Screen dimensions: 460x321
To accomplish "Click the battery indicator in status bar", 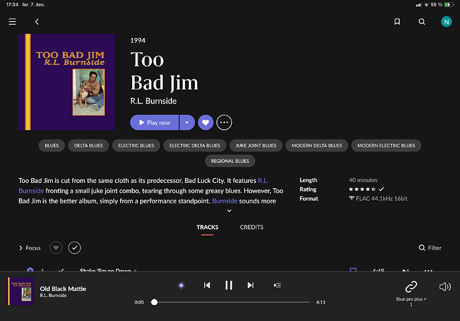I will 449,5.
